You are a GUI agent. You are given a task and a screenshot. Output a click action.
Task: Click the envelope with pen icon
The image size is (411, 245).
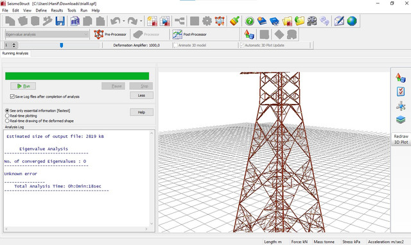pyautogui.click(x=339, y=21)
